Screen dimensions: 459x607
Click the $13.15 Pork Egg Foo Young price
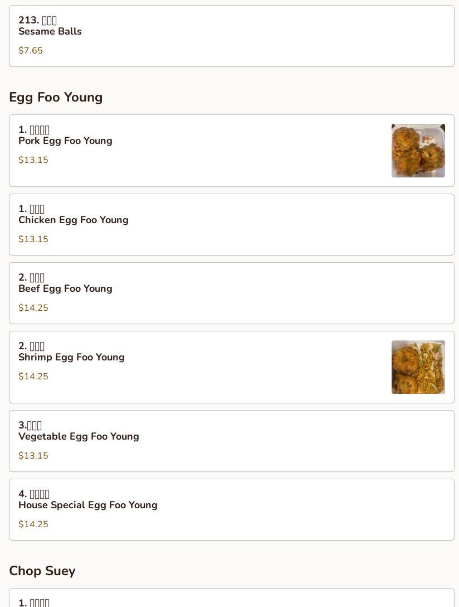(x=33, y=160)
